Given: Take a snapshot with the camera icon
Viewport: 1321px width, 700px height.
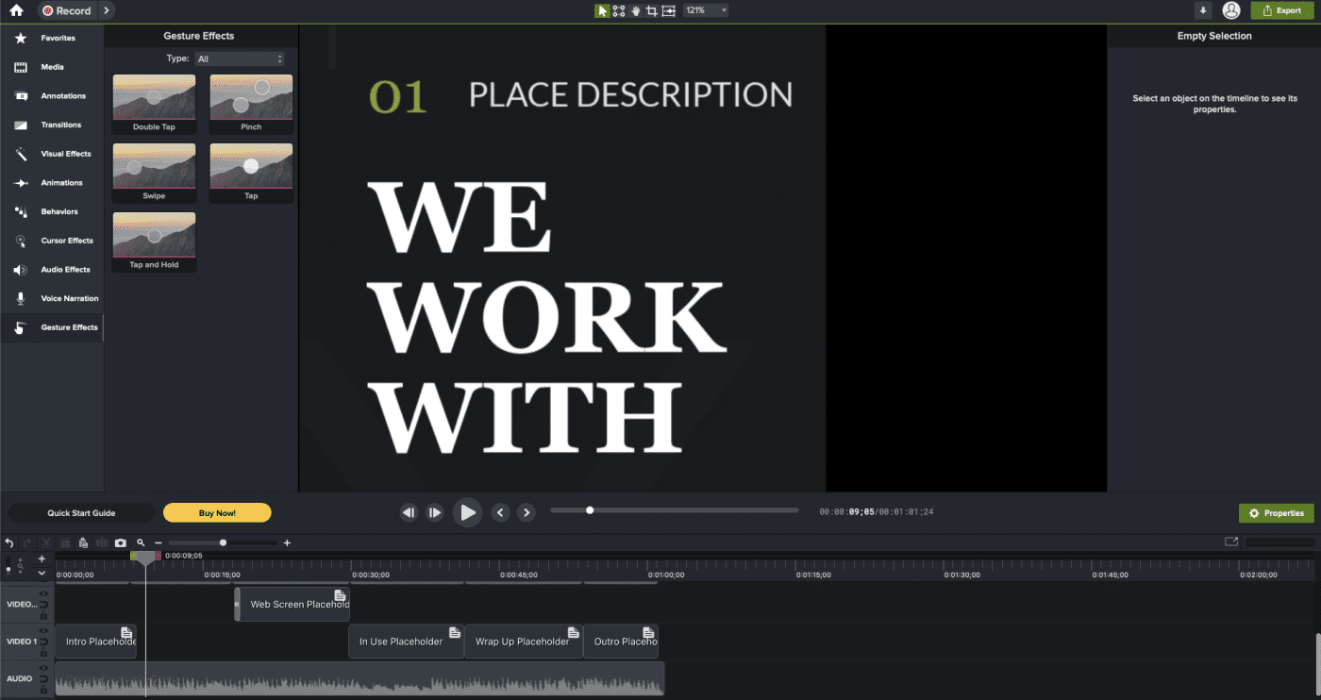Looking at the screenshot, I should 122,542.
